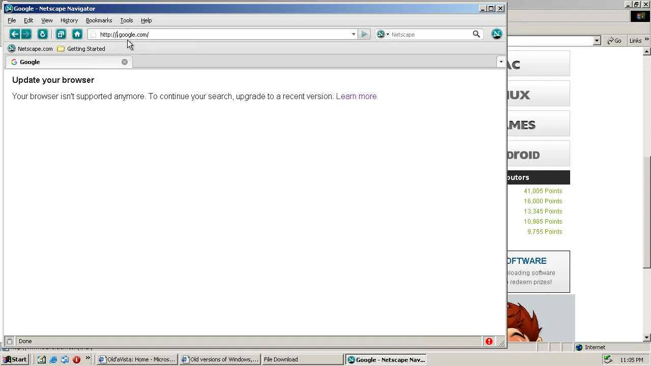Click the Go button in Internet Explorer

614,41
